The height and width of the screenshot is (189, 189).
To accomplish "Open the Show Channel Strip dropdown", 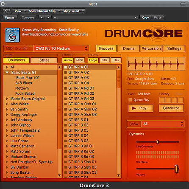I will click(44, 11).
